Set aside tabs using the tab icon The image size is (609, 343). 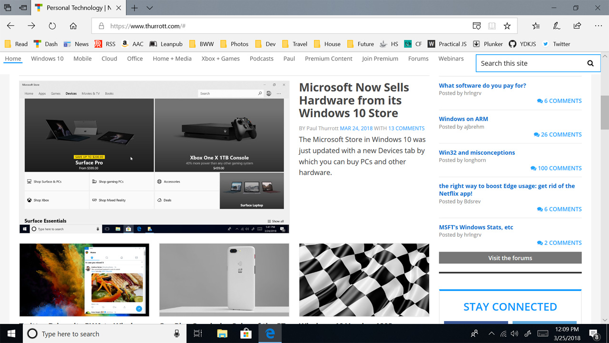click(x=23, y=8)
